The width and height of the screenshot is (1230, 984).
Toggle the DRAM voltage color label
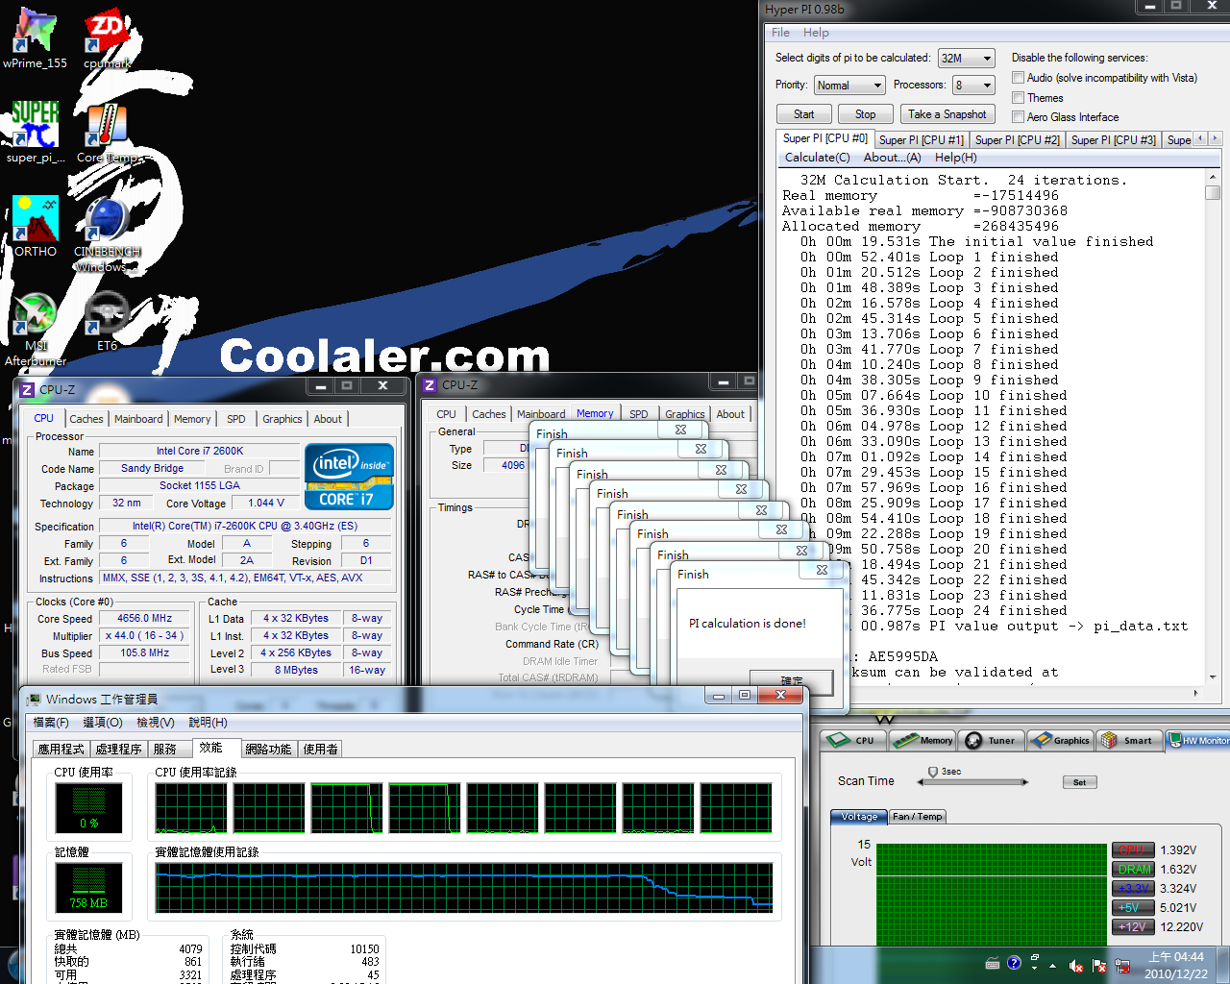coord(1132,870)
